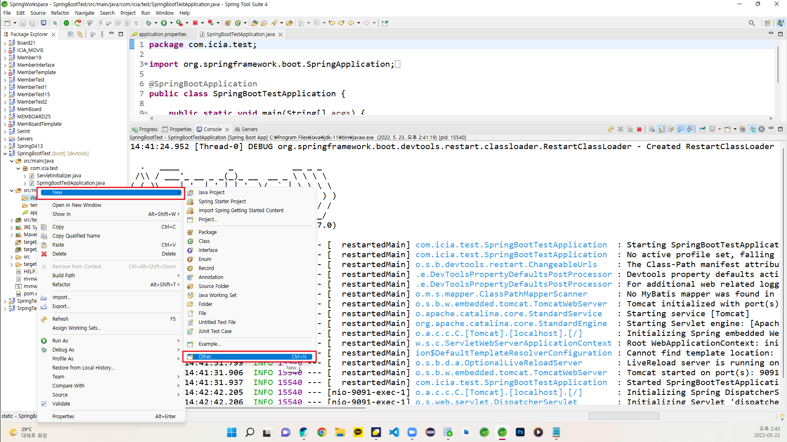Click the Last Edit Location arrow icon
The image size is (787, 442).
click(x=332, y=23)
